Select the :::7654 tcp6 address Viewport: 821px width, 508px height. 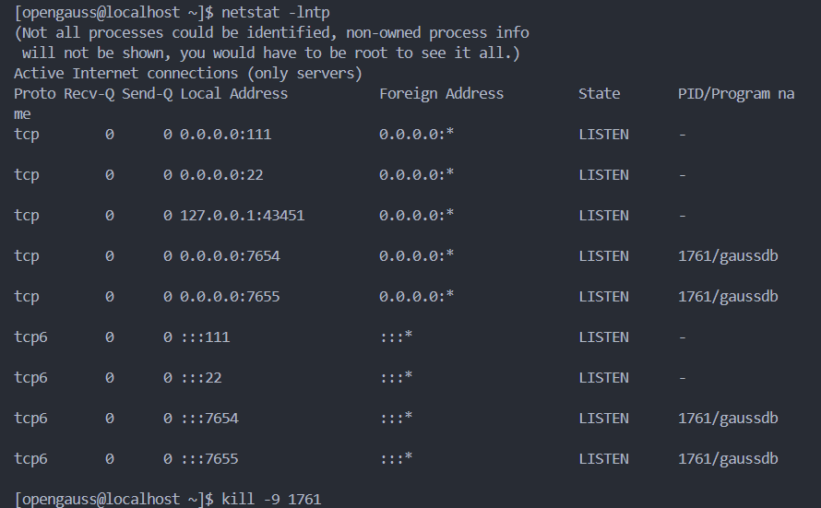(209, 418)
